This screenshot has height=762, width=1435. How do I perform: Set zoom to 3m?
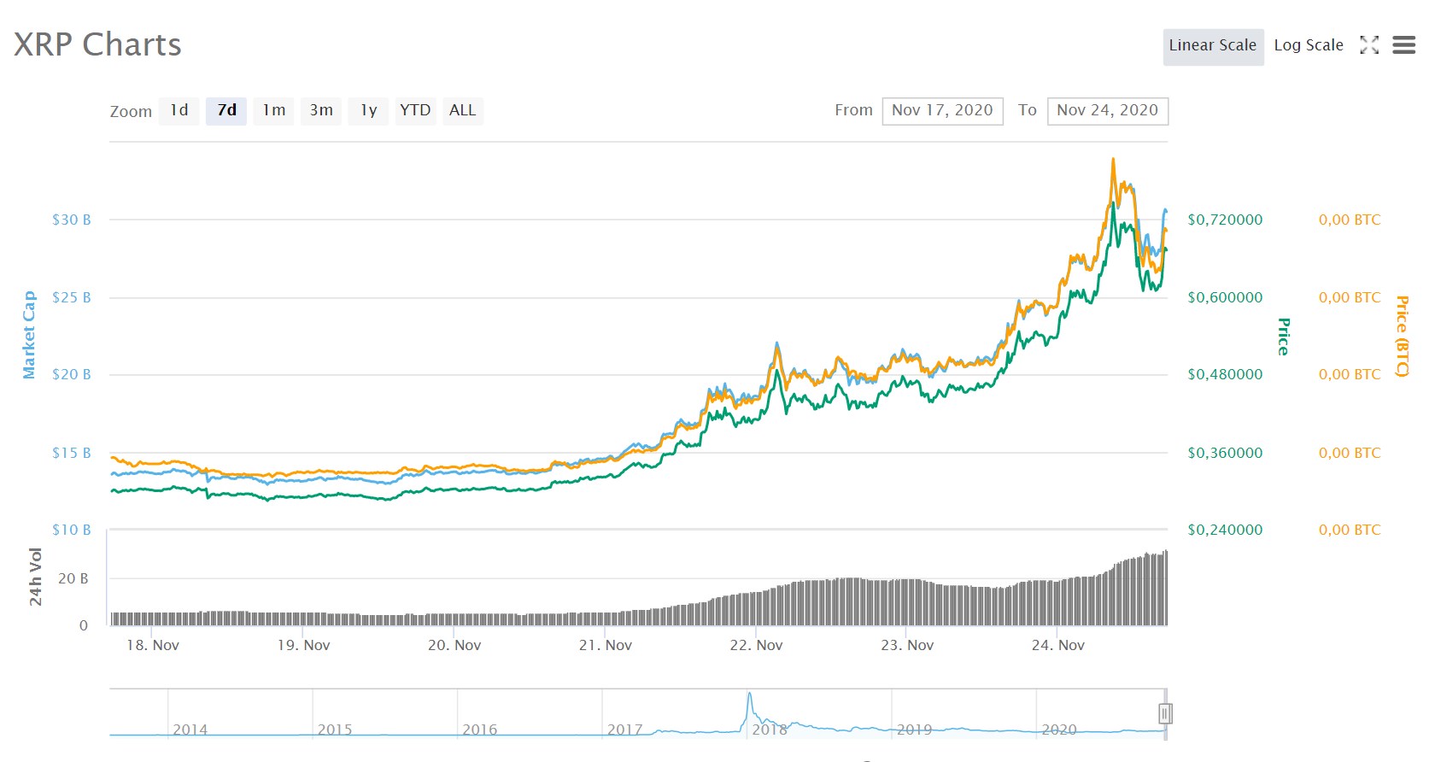pos(321,110)
